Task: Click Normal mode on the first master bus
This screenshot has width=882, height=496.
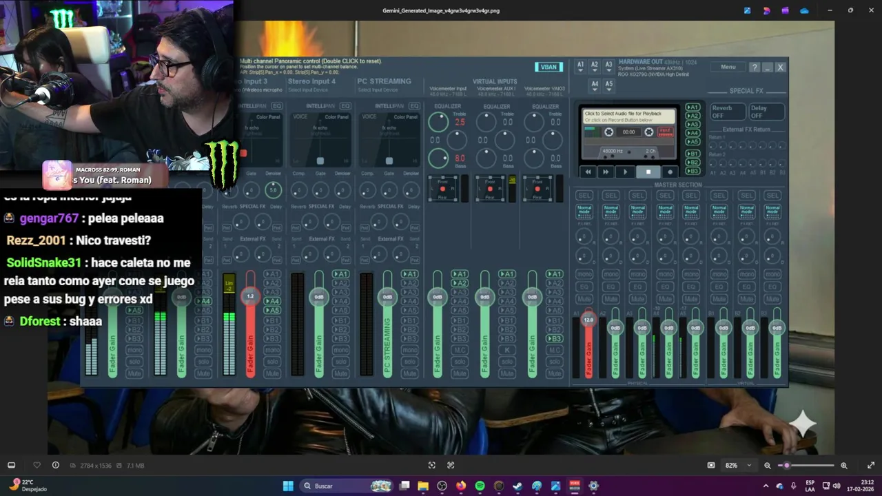Action: pos(584,210)
